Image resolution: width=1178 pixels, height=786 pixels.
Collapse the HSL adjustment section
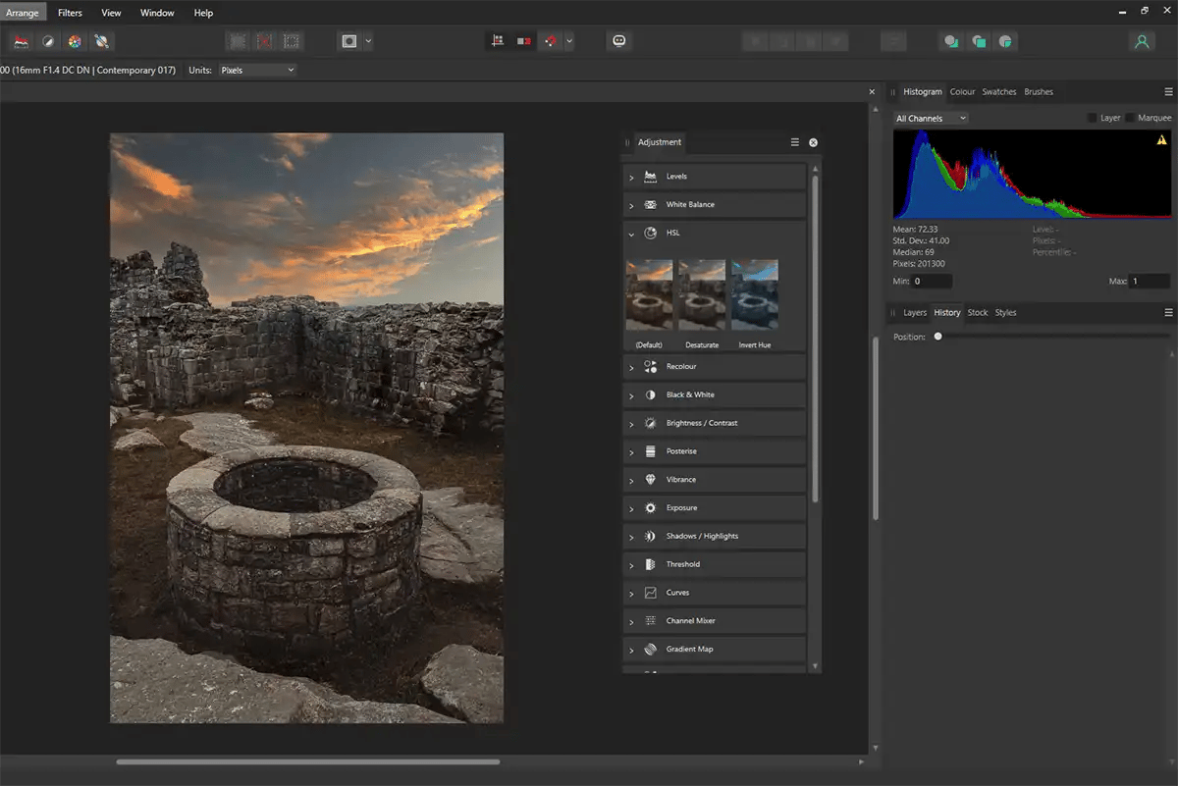[631, 234]
